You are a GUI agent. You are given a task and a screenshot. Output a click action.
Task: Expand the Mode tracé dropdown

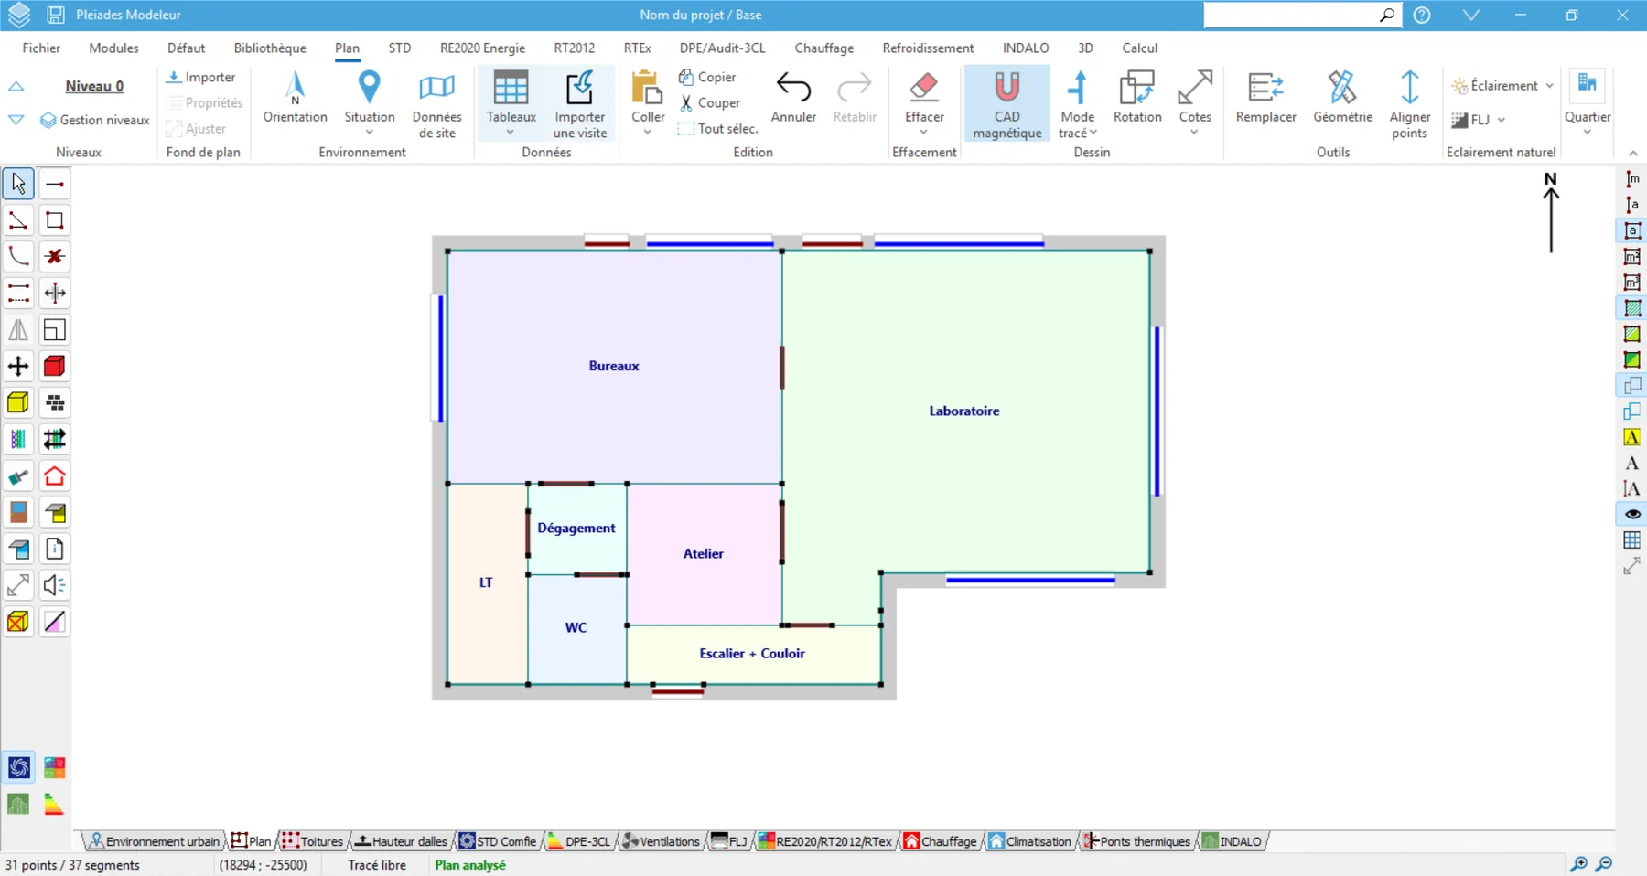pos(1093,134)
